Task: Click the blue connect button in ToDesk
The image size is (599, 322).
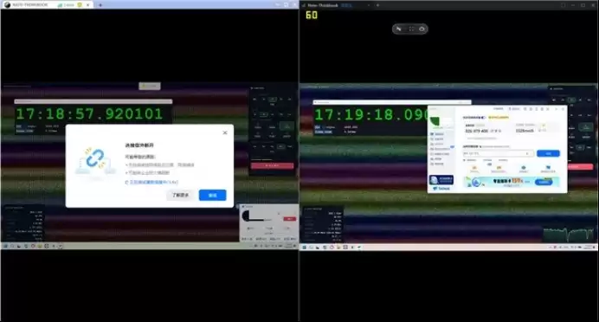Action: coord(548,153)
